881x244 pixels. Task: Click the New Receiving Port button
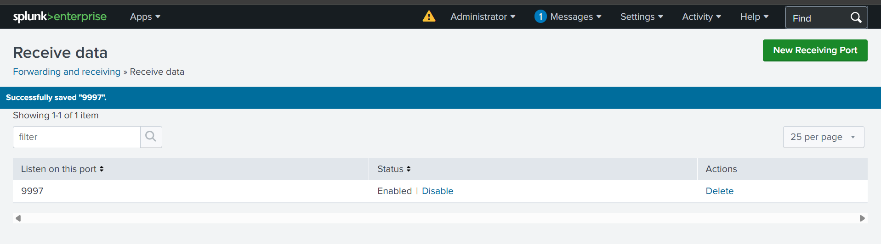pos(815,50)
